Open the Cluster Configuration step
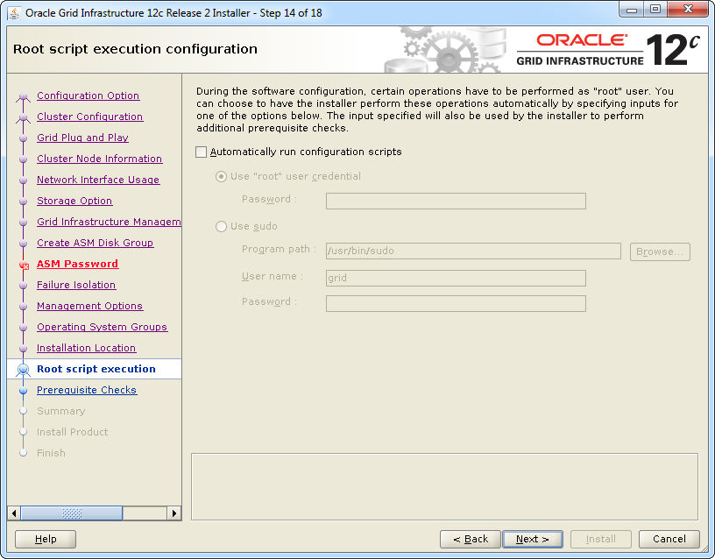The height and width of the screenshot is (559, 715). click(89, 117)
